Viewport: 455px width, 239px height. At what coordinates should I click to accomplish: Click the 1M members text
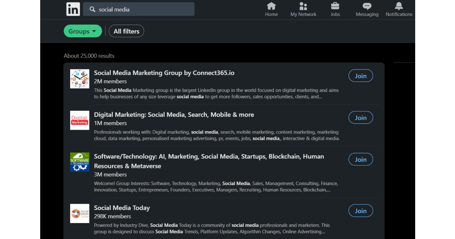tap(110, 123)
